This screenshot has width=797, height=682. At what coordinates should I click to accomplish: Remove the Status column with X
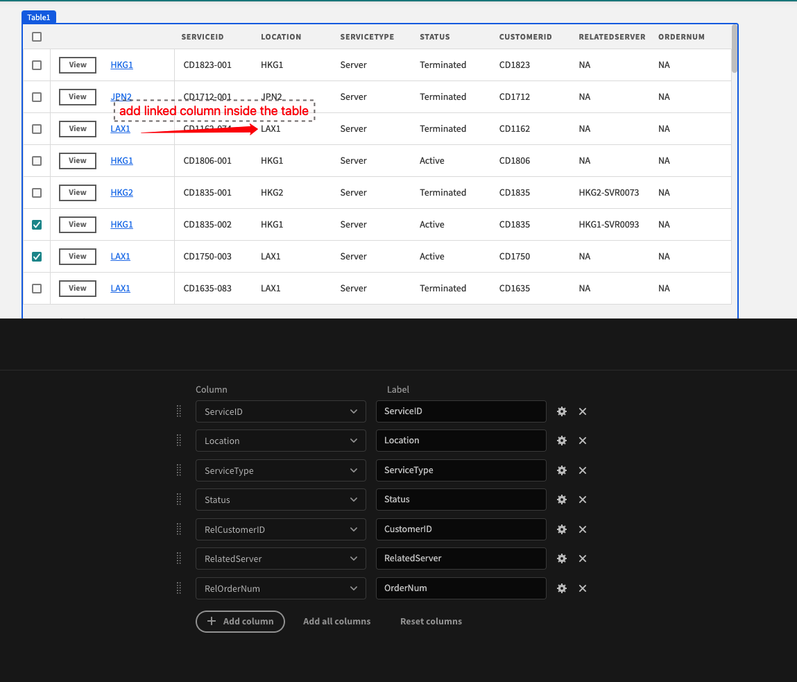pos(583,500)
